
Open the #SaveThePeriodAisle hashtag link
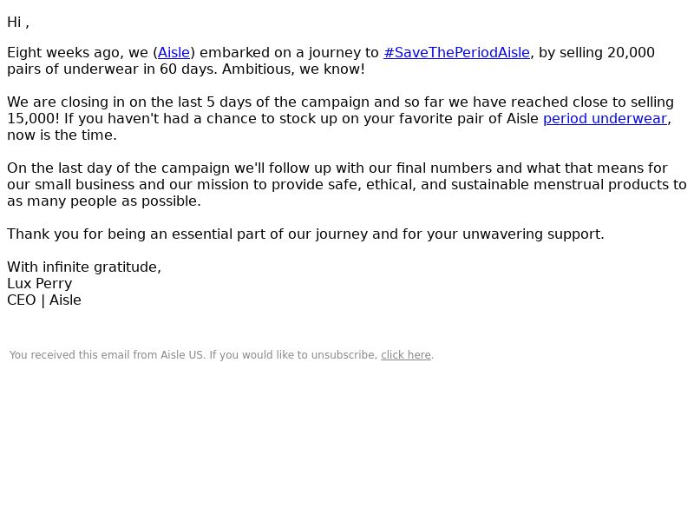pyautogui.click(x=456, y=53)
